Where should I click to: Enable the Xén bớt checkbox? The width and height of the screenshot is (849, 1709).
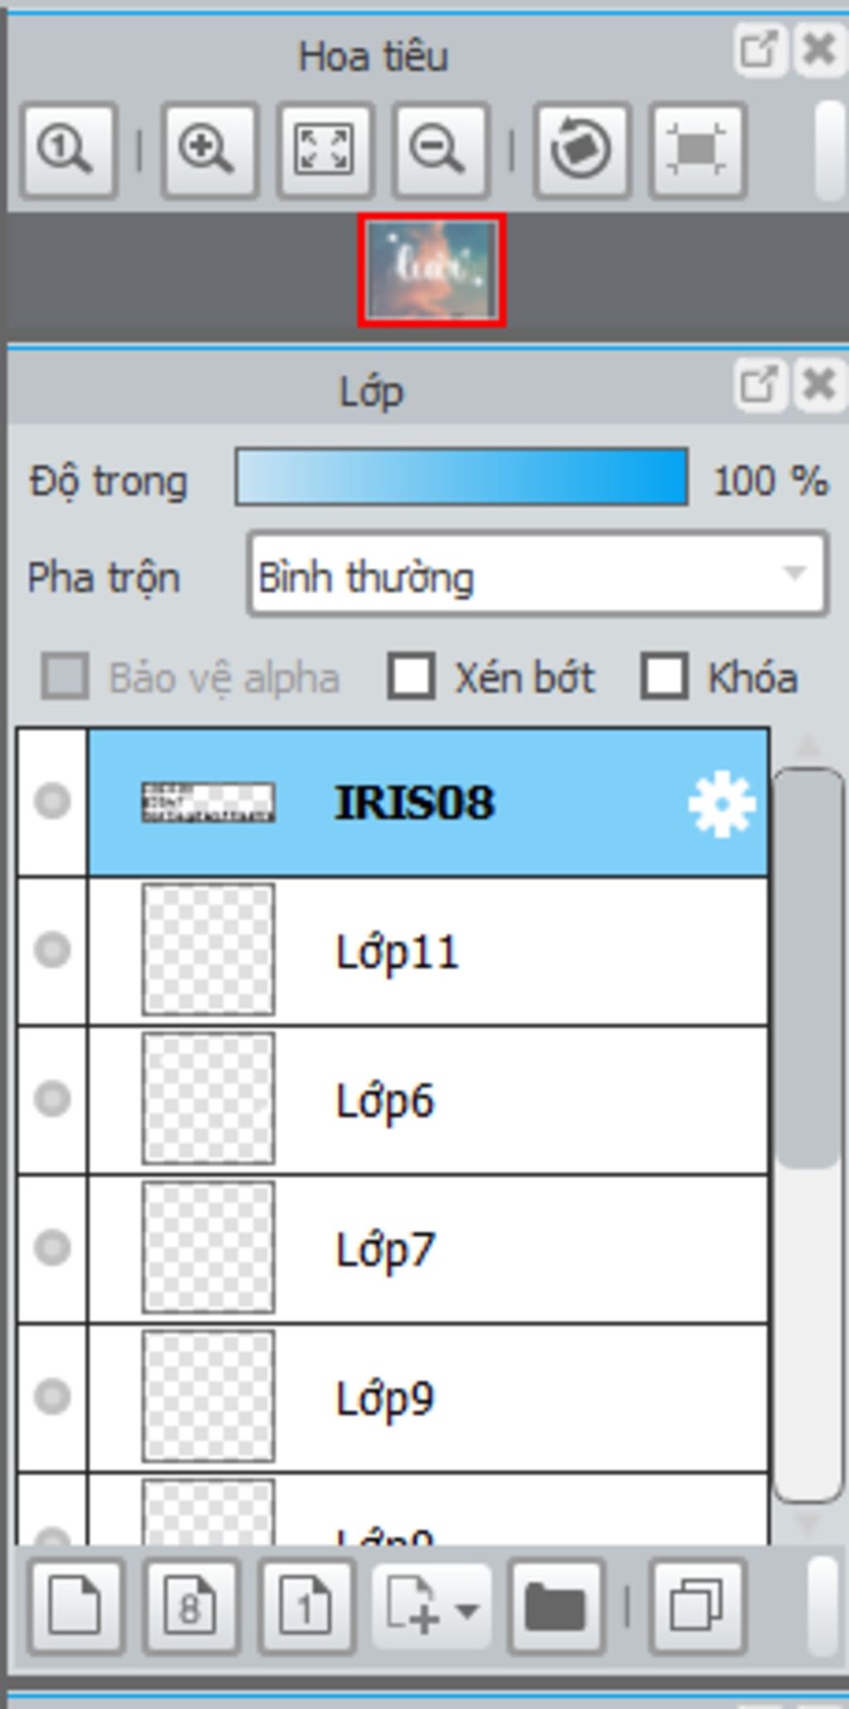click(411, 677)
